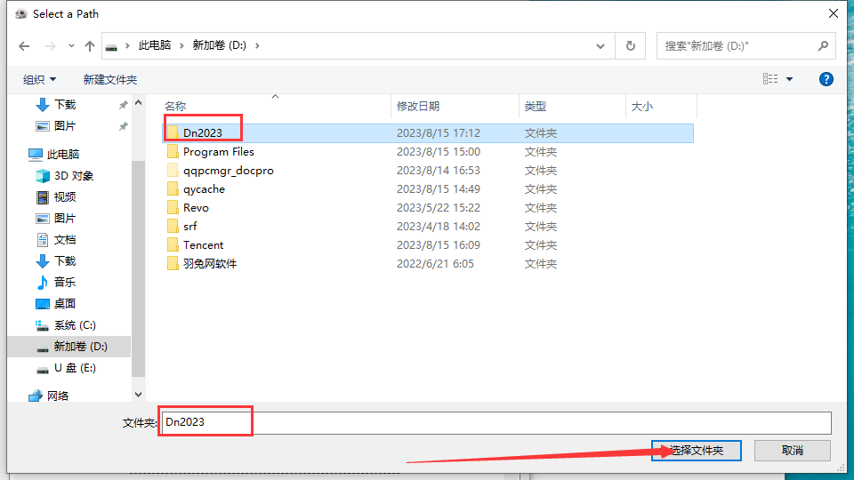Screen dimensions: 854x480
Task: Go back using the Back arrow
Action: pyautogui.click(x=24, y=46)
